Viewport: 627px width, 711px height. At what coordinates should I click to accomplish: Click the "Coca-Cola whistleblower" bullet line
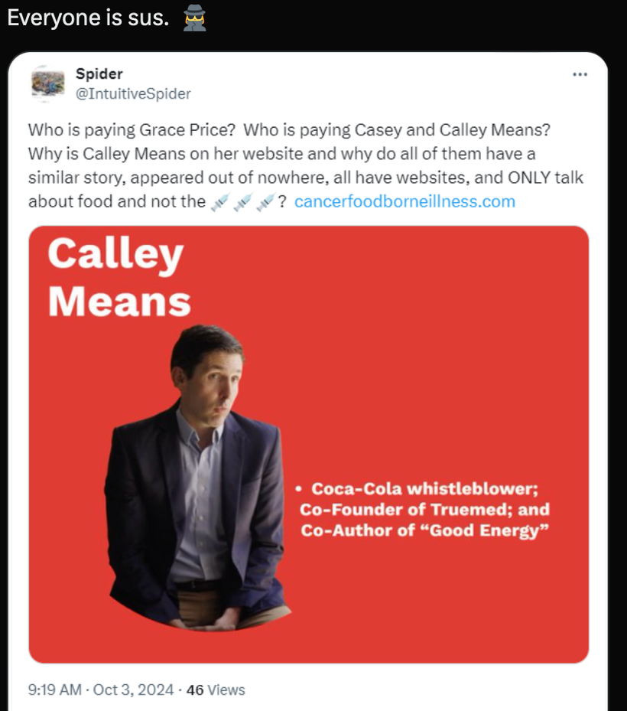(x=424, y=489)
